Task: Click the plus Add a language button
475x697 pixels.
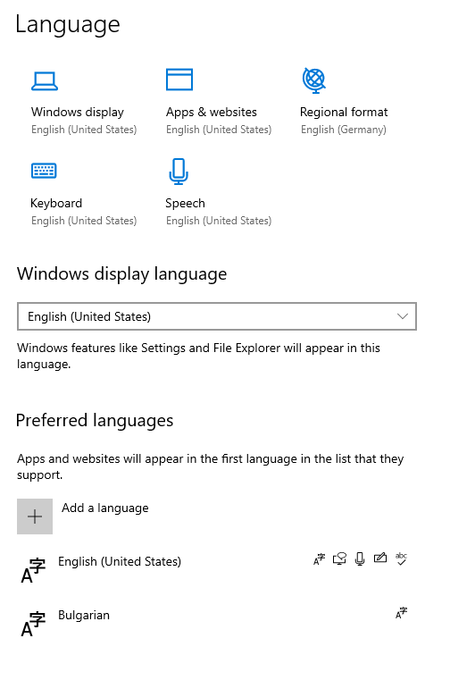Action: (35, 516)
